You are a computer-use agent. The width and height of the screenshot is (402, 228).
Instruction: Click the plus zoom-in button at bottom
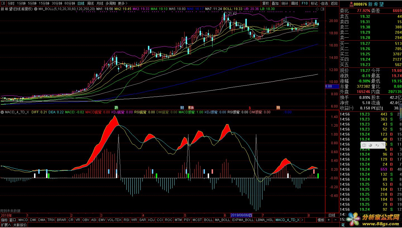click(x=328, y=220)
